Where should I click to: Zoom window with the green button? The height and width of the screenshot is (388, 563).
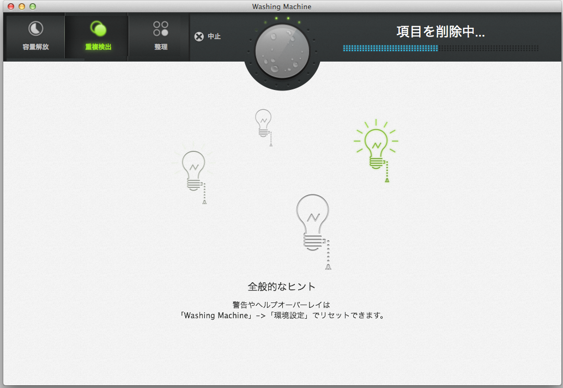(33, 7)
